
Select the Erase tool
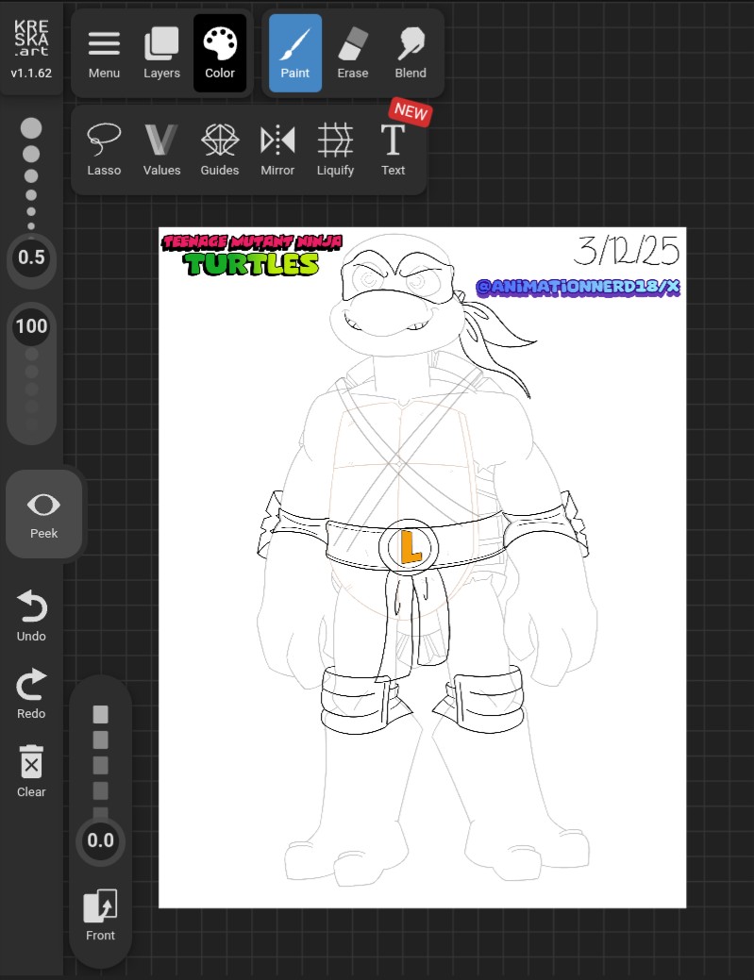(353, 53)
